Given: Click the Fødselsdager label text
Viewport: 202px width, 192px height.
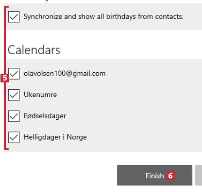Looking at the screenshot, I should (x=45, y=116).
